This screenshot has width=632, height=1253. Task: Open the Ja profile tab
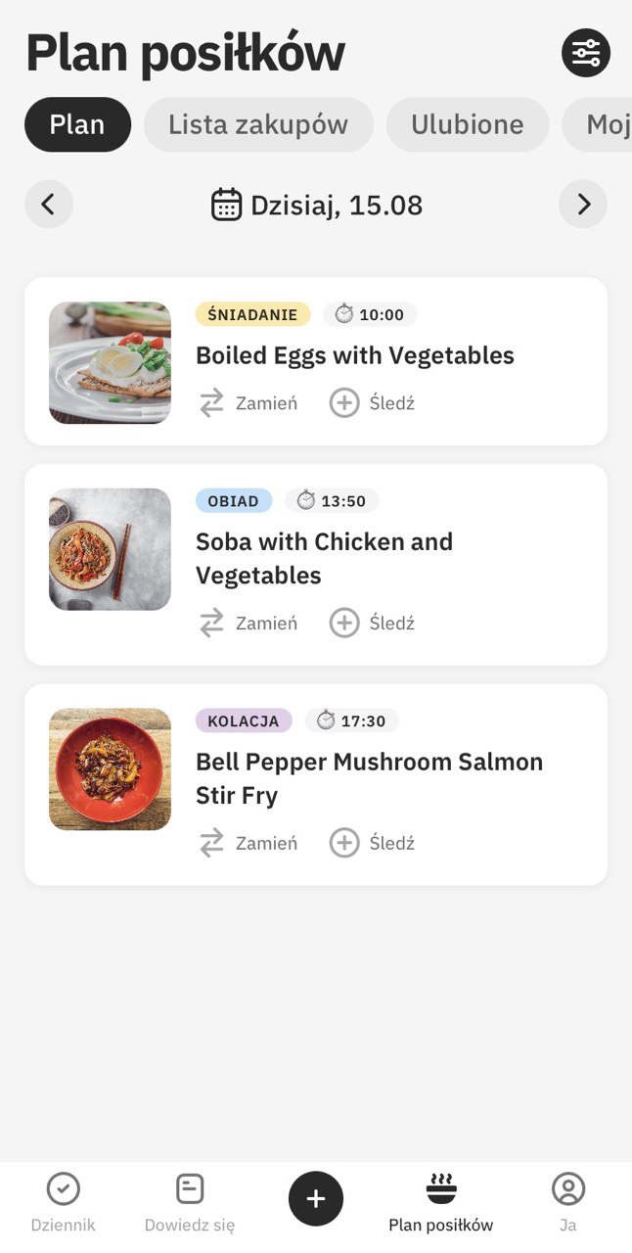(568, 1203)
